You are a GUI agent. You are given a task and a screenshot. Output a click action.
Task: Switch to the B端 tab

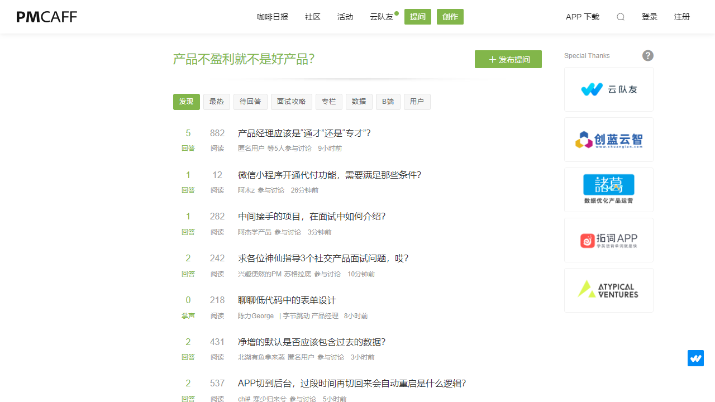[388, 102]
